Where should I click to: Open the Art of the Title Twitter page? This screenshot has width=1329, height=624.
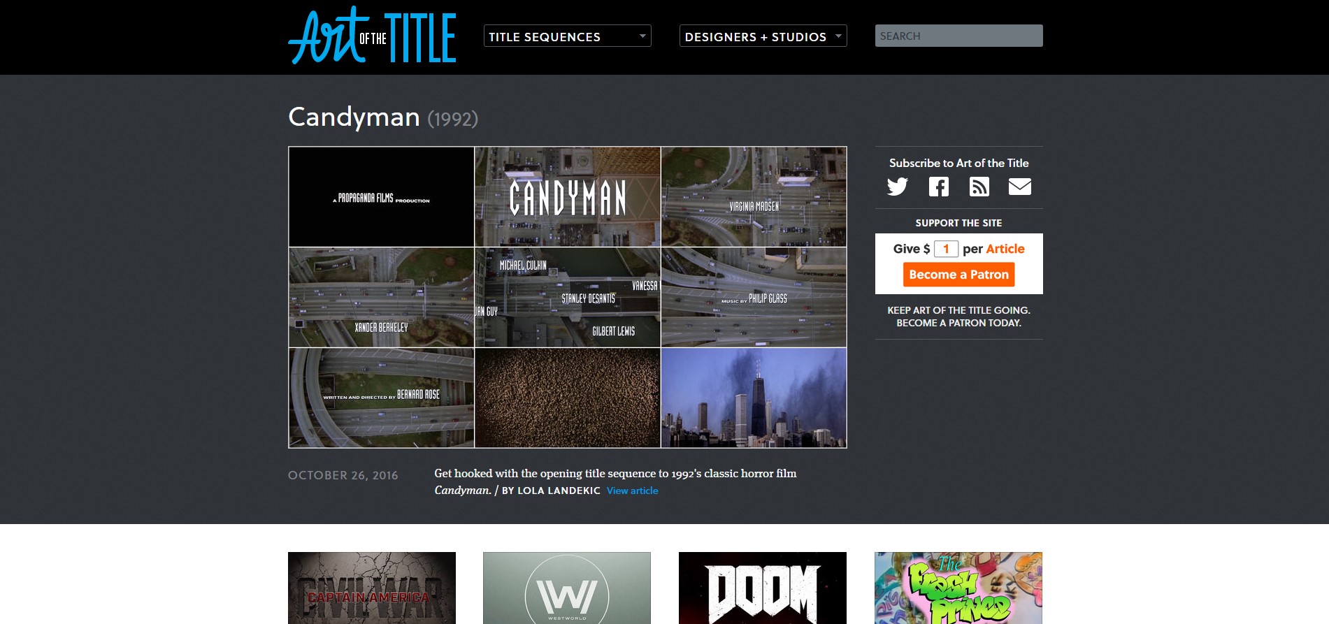(x=898, y=187)
